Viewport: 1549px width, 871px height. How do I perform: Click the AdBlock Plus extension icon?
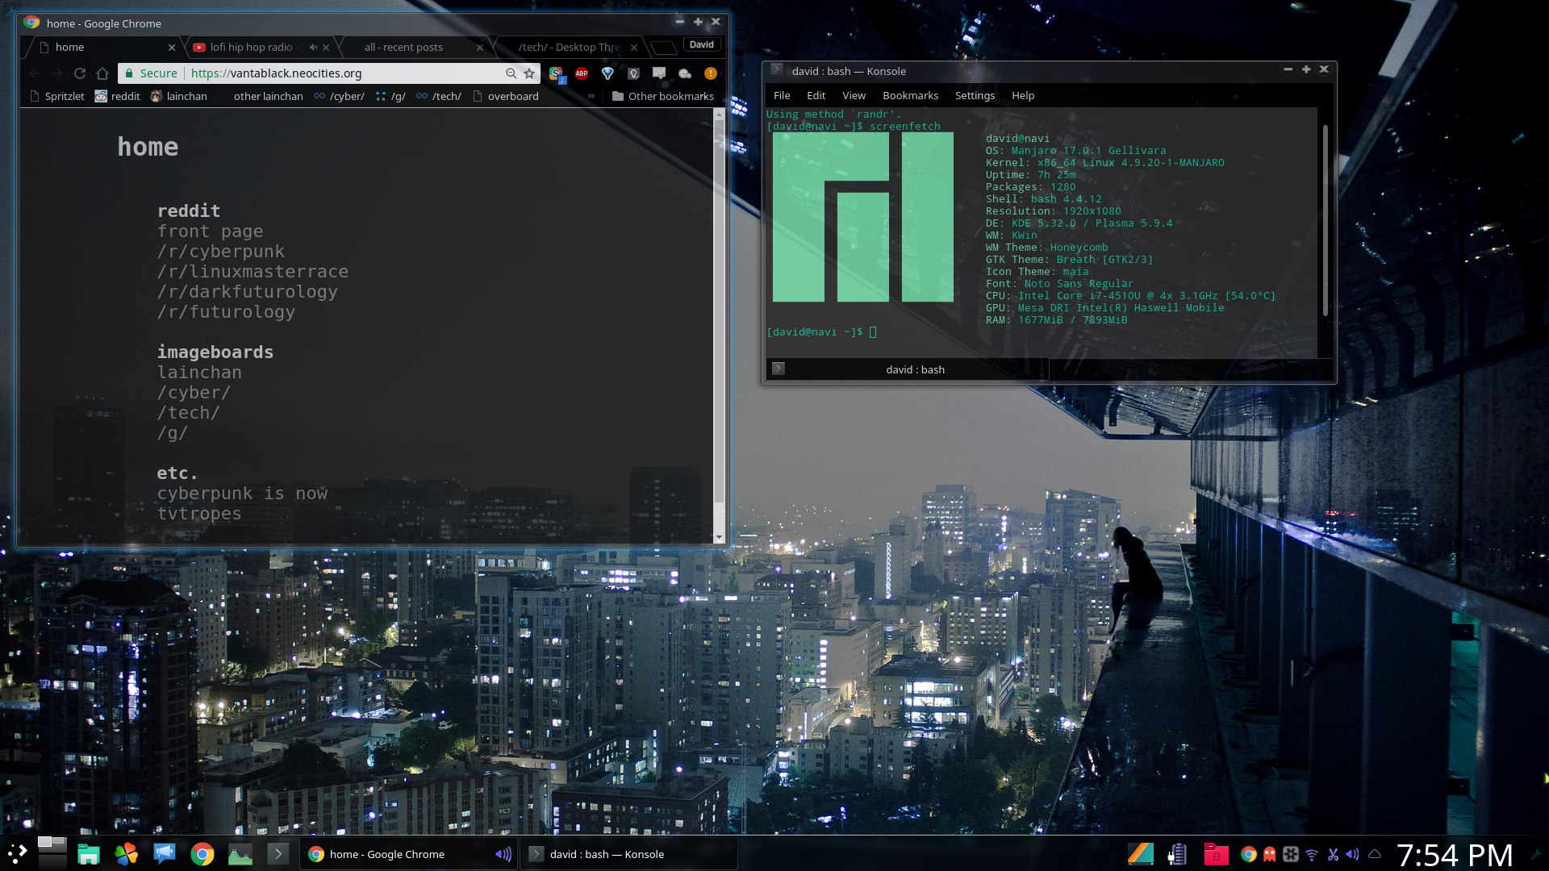[x=582, y=73]
